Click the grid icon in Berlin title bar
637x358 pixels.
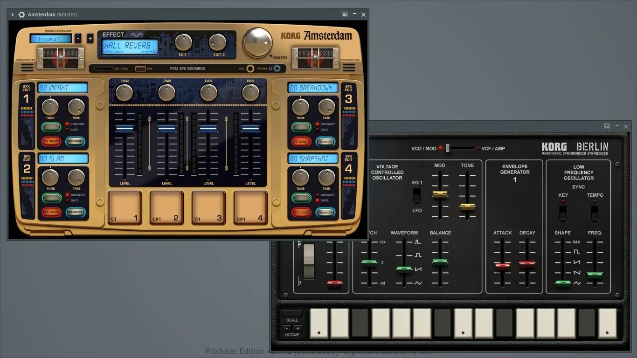coord(607,126)
